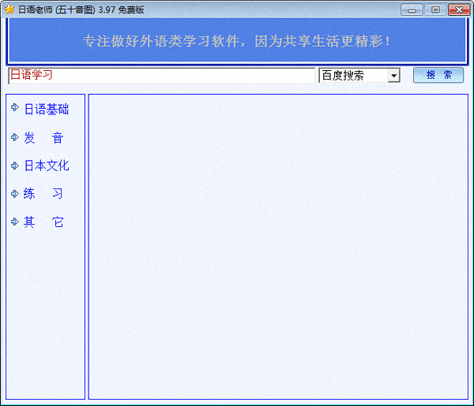This screenshot has width=474, height=406.
Task: Click inside the empty main content panel
Action: [277, 246]
